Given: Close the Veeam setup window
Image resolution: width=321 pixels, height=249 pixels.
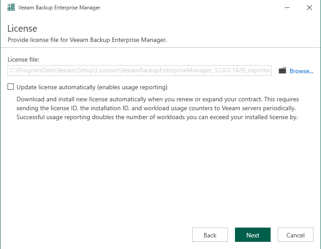Looking at the screenshot, I should click(x=309, y=8).
